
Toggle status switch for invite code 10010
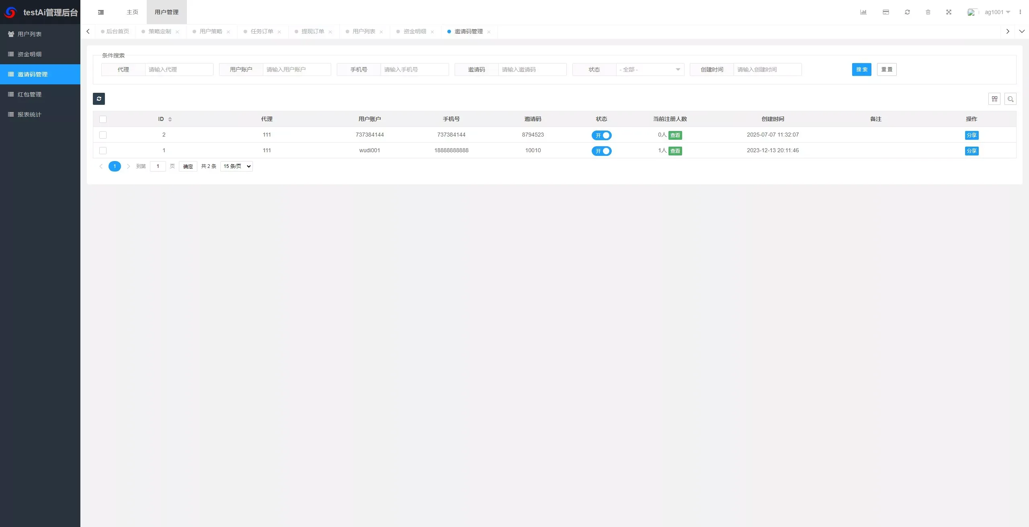(x=602, y=151)
